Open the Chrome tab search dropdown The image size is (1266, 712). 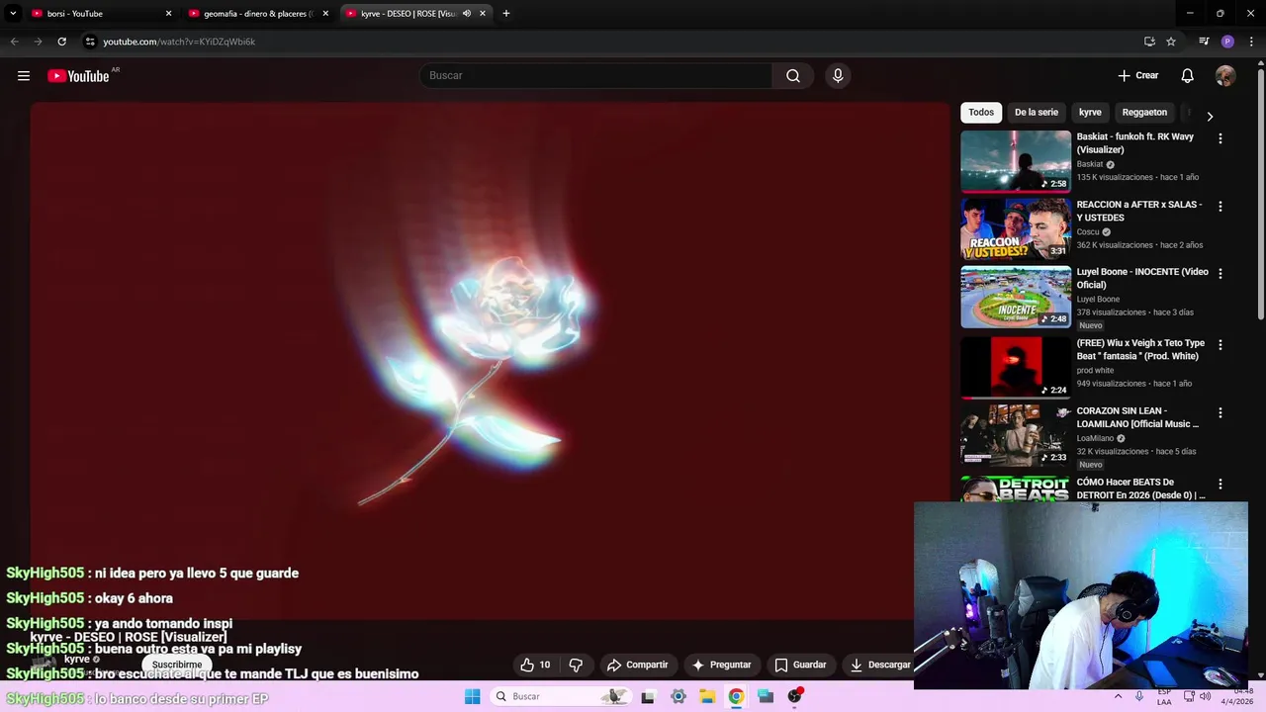13,14
